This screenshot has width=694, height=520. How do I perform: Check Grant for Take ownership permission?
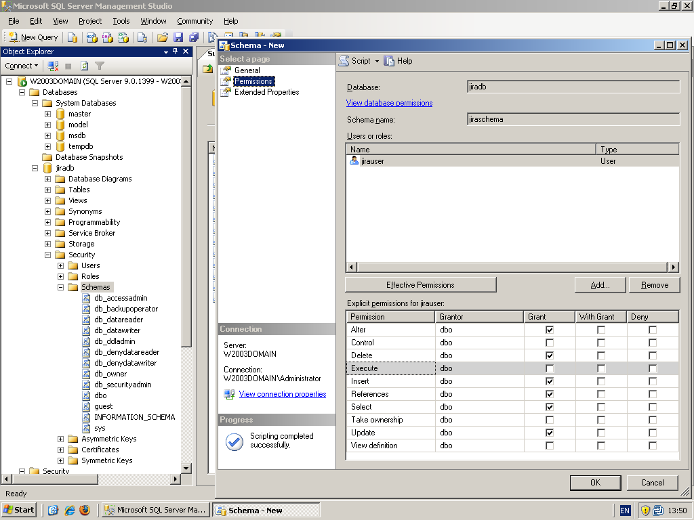tap(550, 420)
